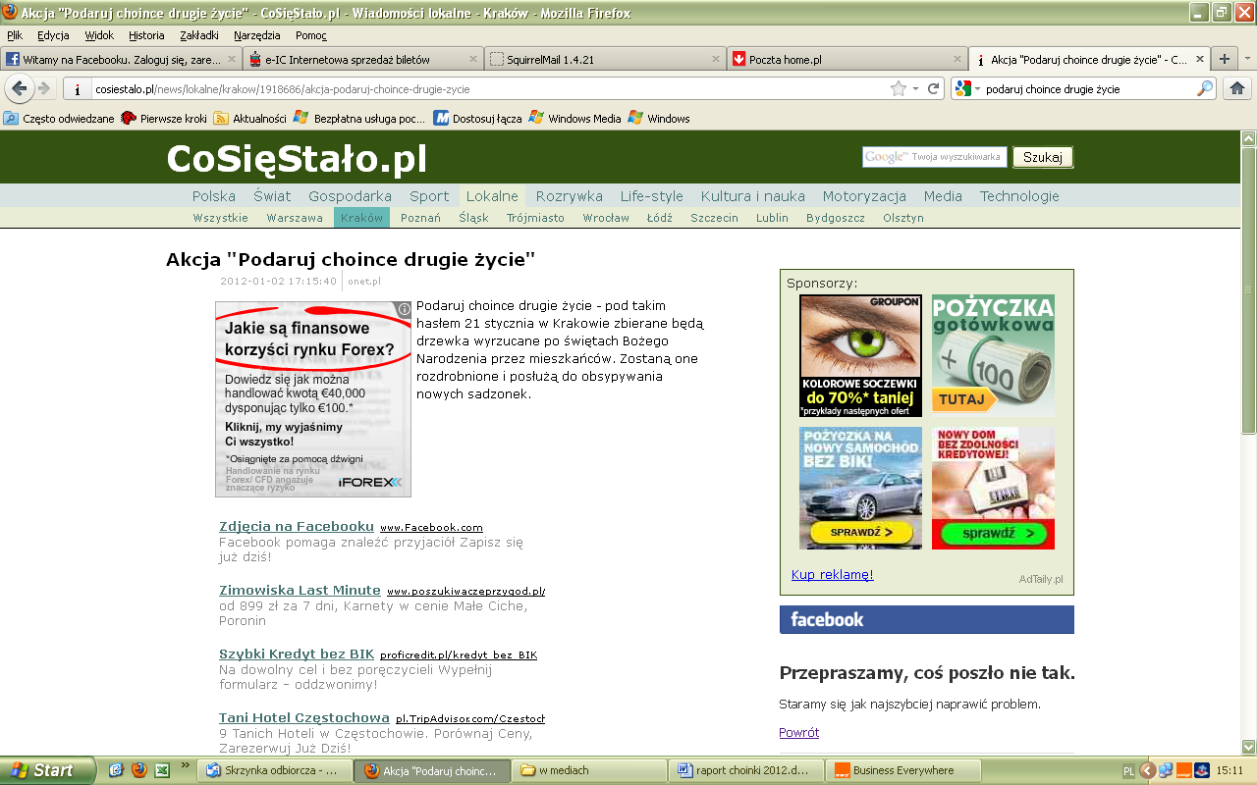This screenshot has width=1257, height=785.
Task: Bookmark page with the star icon
Action: click(898, 88)
